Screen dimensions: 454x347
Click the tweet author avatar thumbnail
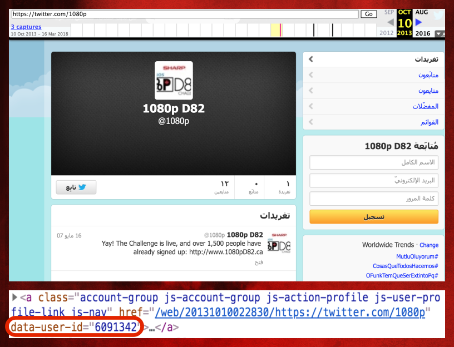pyautogui.click(x=279, y=242)
